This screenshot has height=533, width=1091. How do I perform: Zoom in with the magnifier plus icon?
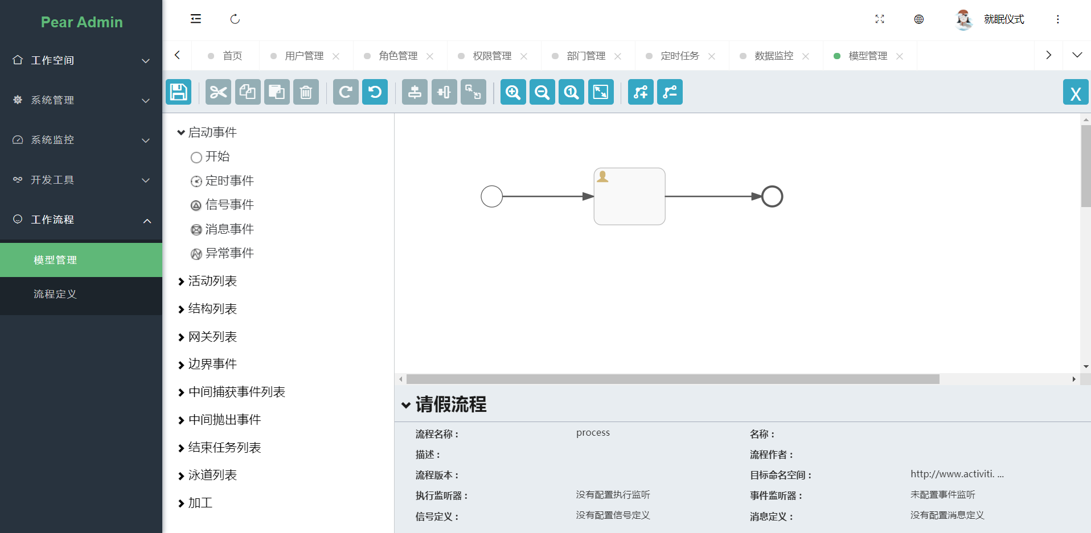click(513, 92)
